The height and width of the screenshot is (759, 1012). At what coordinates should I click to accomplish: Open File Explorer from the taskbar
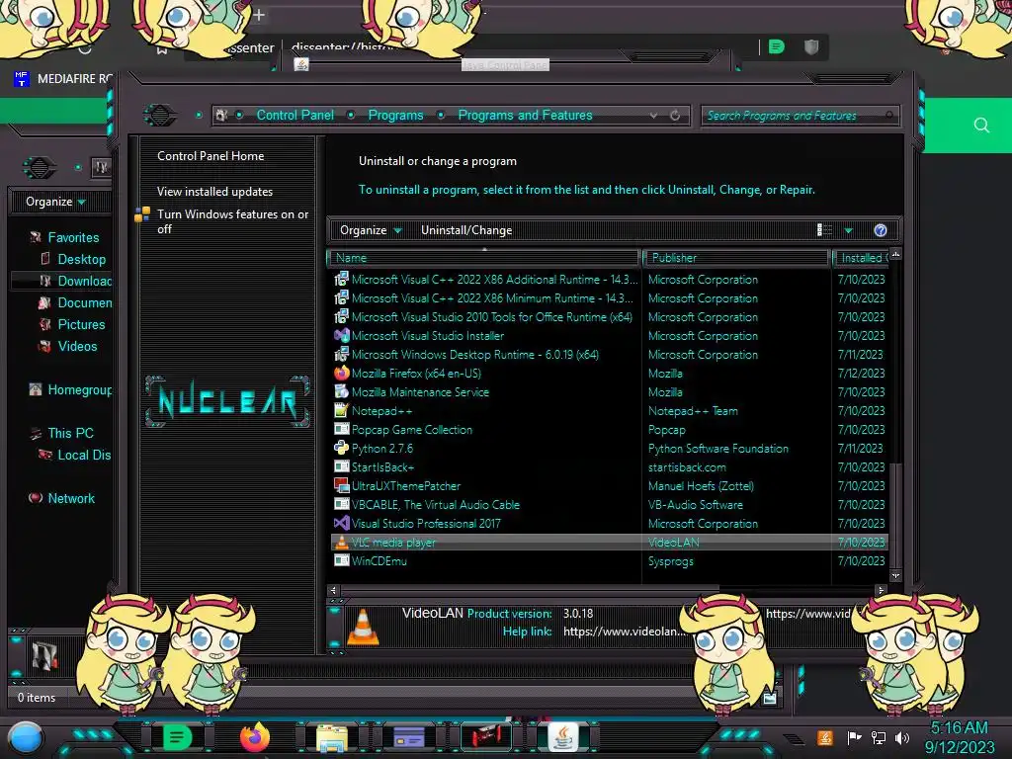coord(332,737)
